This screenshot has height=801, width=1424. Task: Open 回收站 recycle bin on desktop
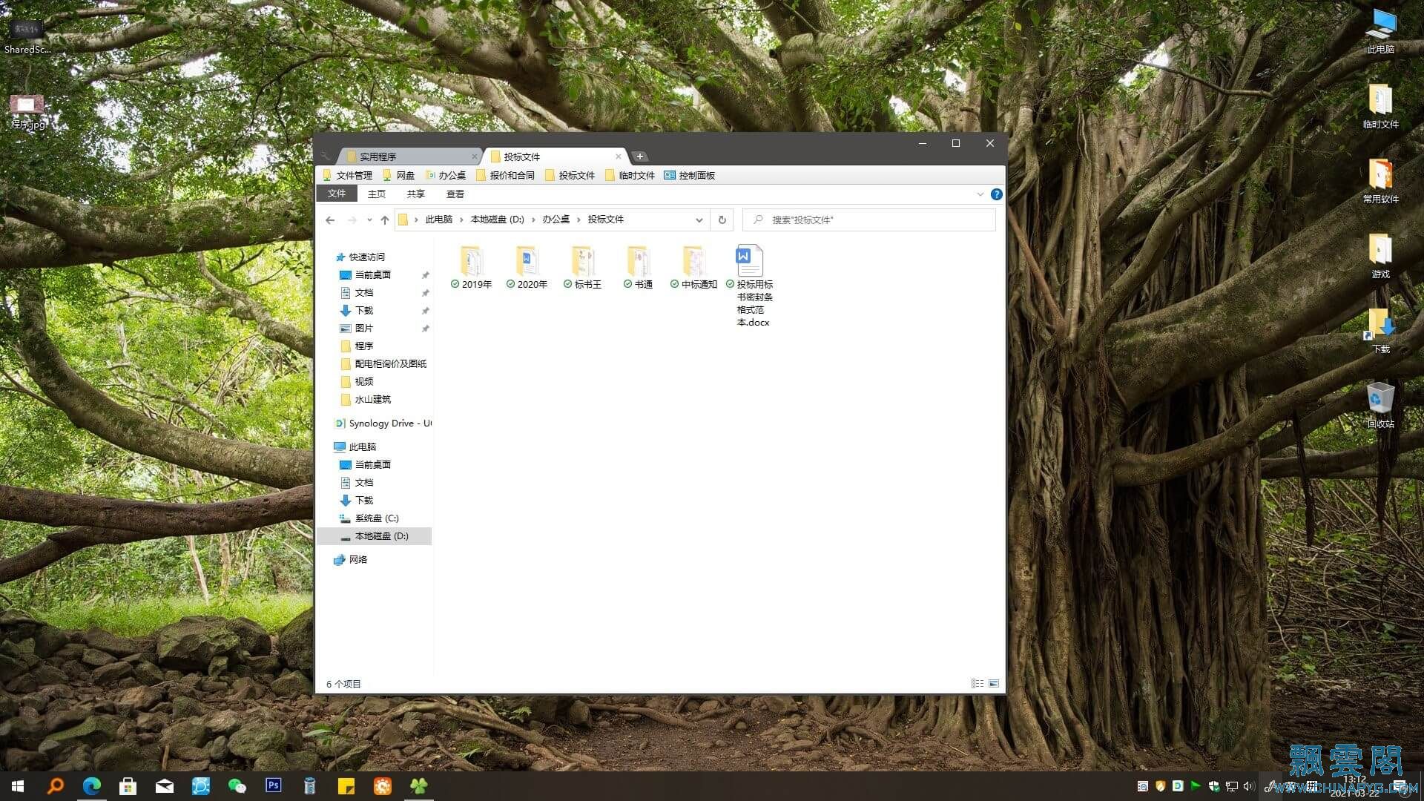[1380, 405]
